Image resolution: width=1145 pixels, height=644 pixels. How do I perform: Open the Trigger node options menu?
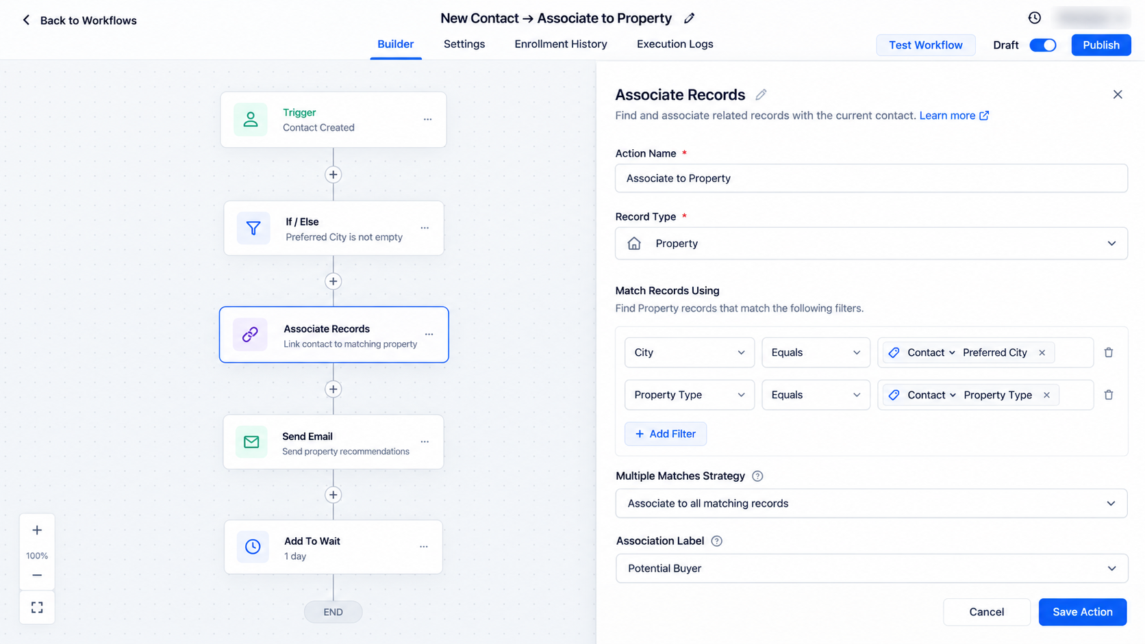pyautogui.click(x=427, y=119)
